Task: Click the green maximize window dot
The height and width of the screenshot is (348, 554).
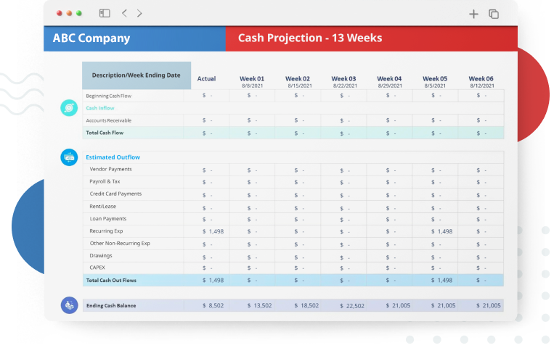Action: [79, 13]
